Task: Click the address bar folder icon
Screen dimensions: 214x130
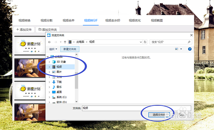Action: [70, 42]
